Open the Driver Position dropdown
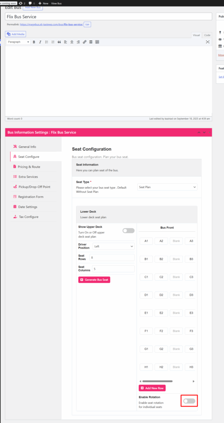The image size is (224, 423). 114,246
